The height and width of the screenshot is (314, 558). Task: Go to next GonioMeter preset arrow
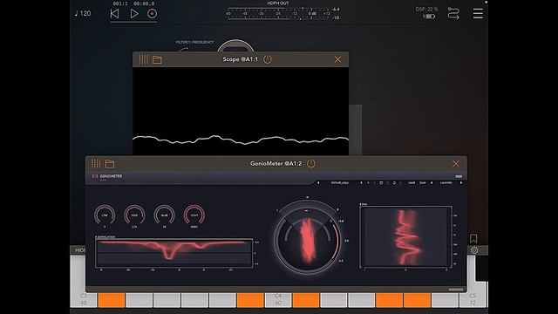[x=361, y=182]
